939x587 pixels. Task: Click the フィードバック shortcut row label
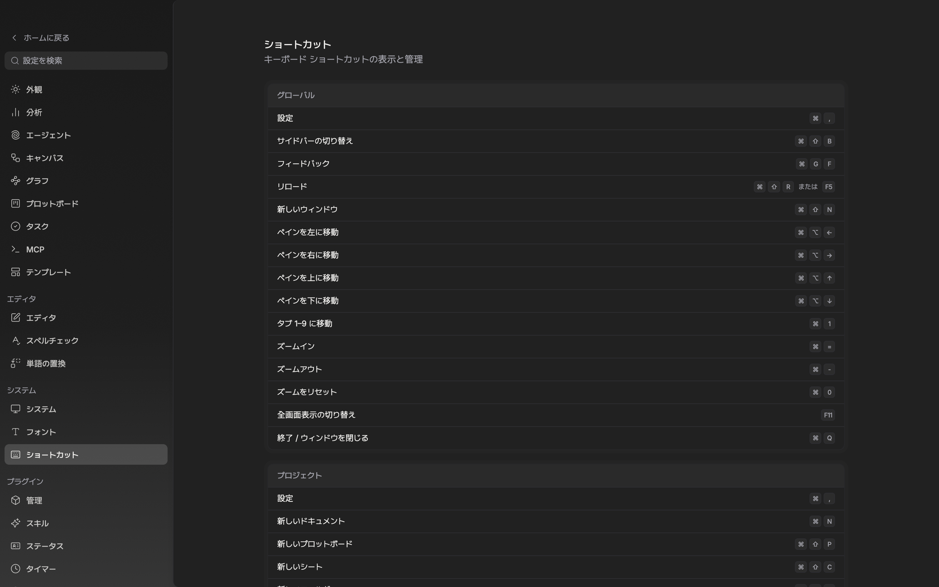tap(304, 164)
